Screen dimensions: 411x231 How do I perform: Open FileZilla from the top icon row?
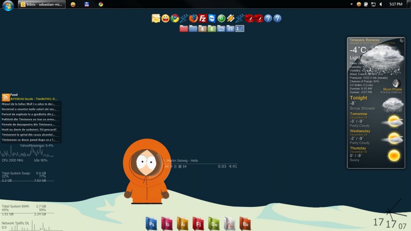point(203,18)
